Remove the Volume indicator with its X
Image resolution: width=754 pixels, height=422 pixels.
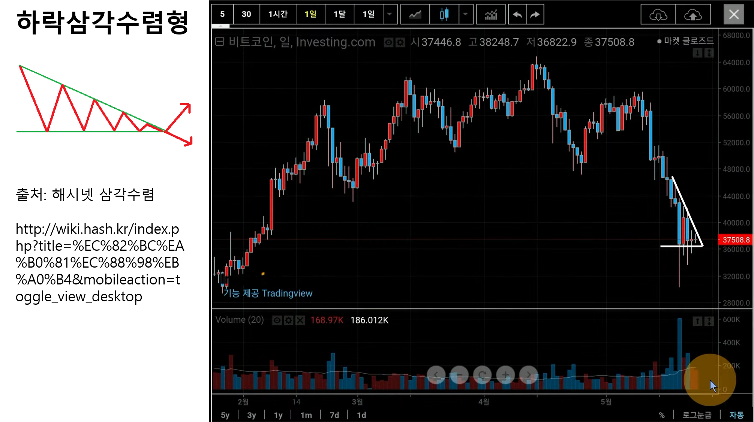pyautogui.click(x=300, y=320)
